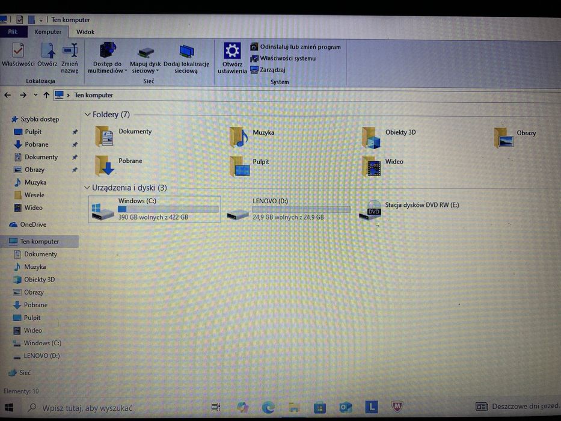Select Stacja dysków DVD RW (E:)

pos(409,211)
